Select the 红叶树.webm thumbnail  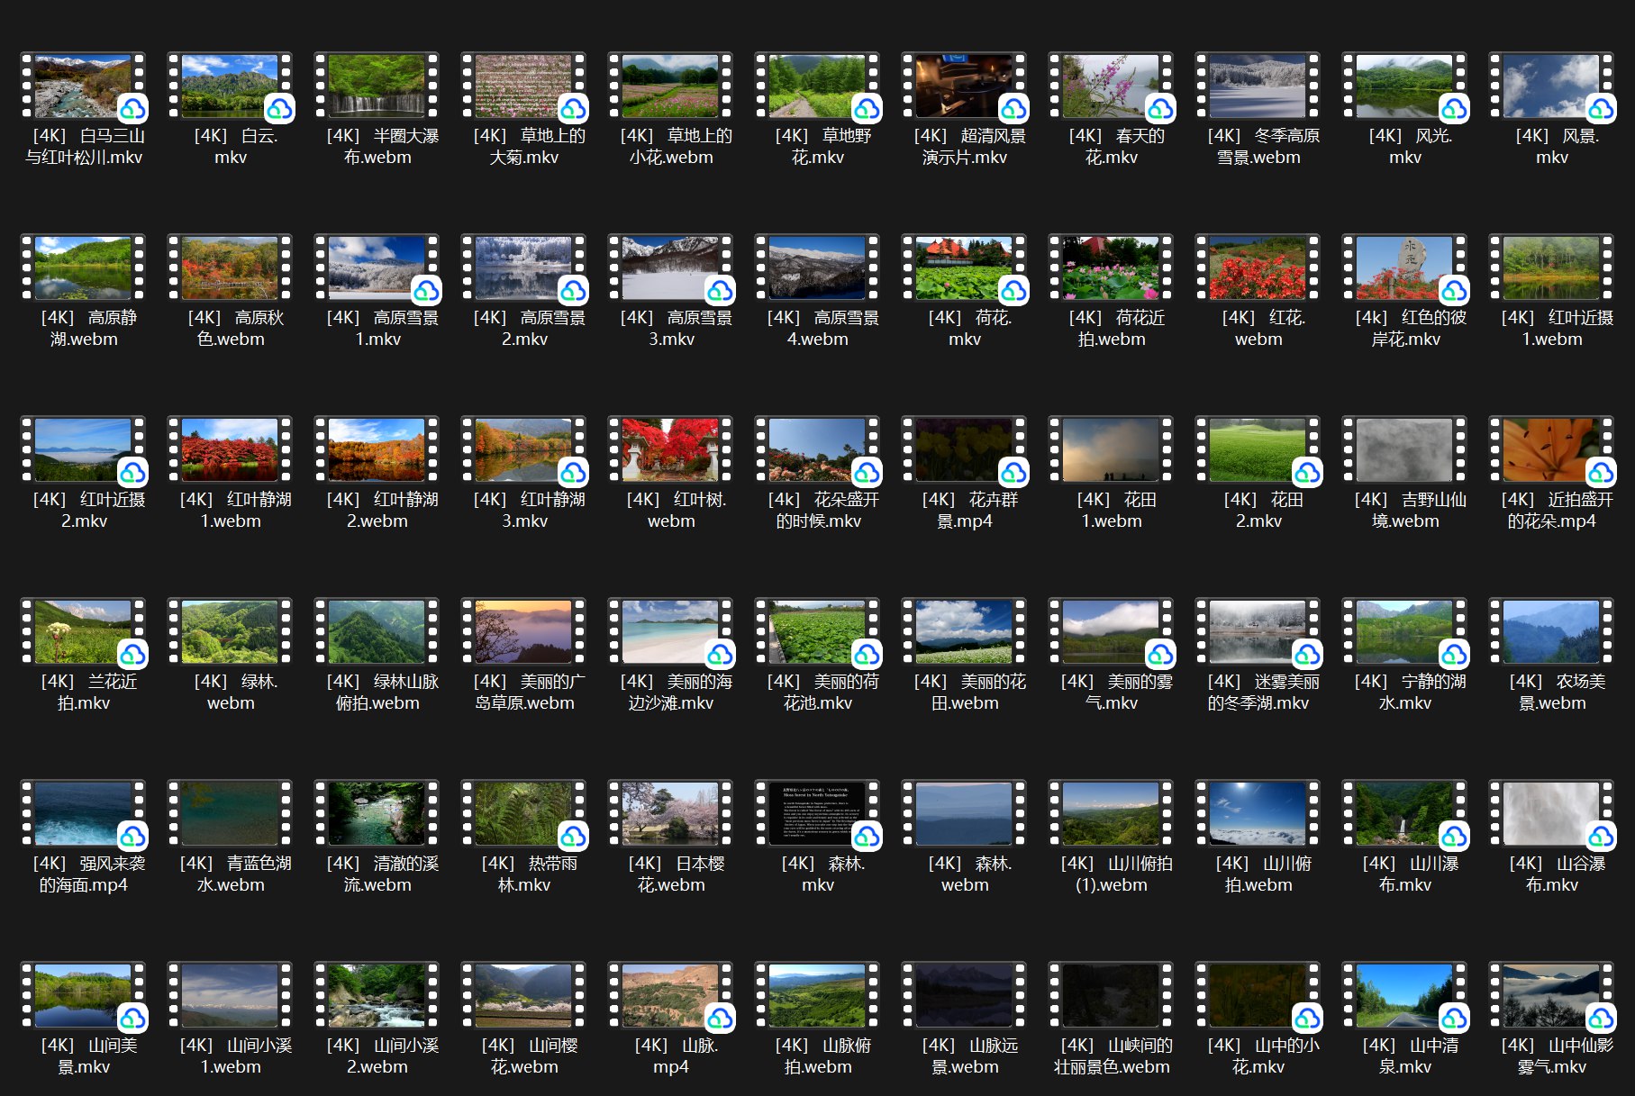pos(670,450)
